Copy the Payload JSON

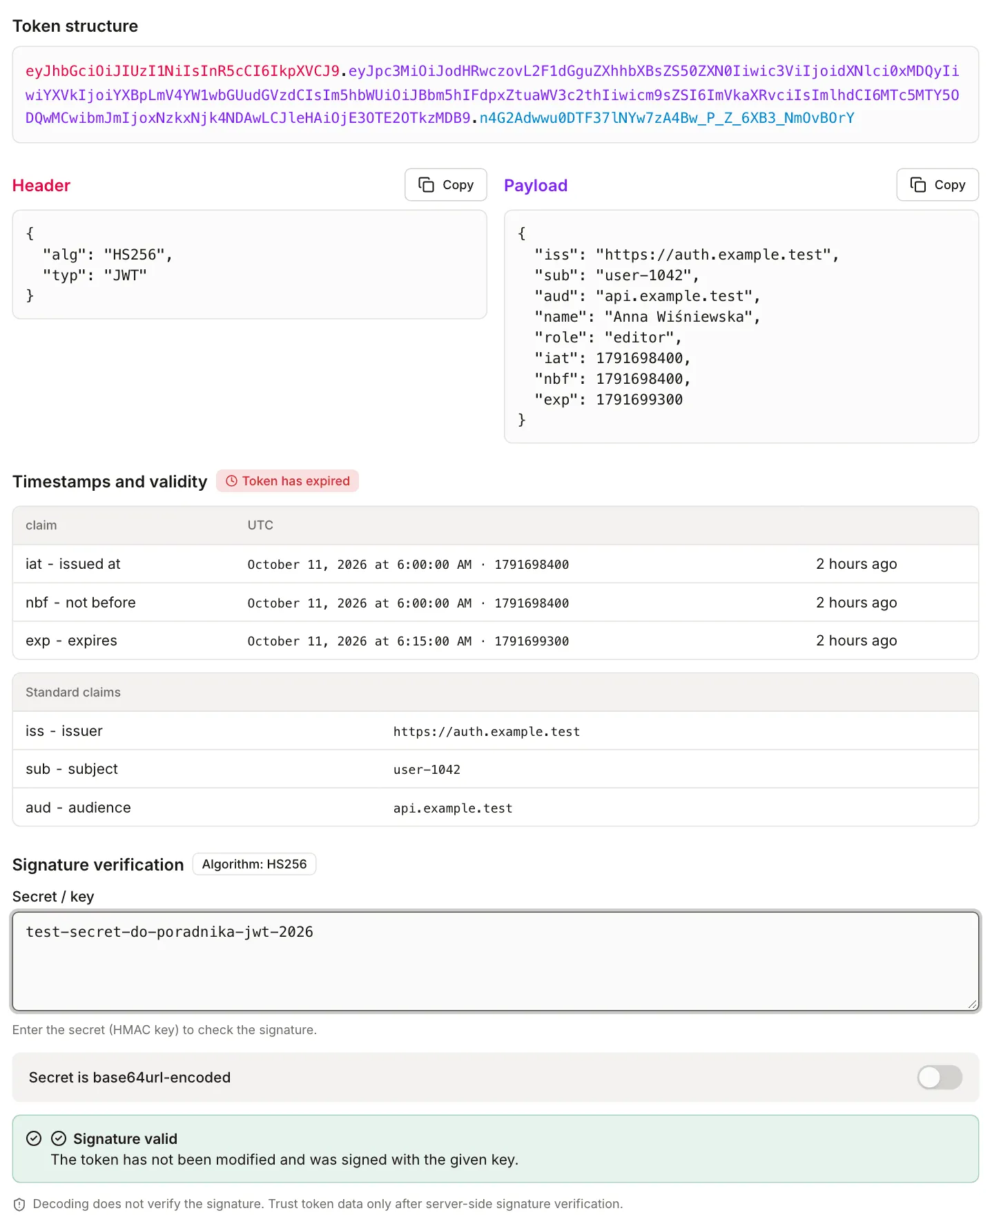[x=937, y=185]
